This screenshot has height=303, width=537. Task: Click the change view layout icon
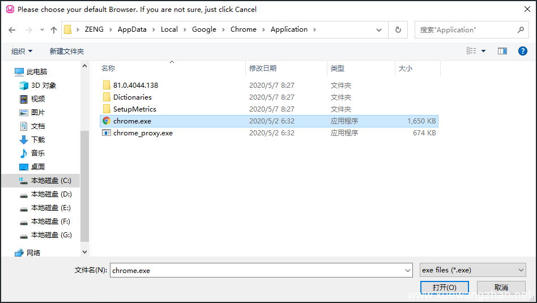point(471,51)
